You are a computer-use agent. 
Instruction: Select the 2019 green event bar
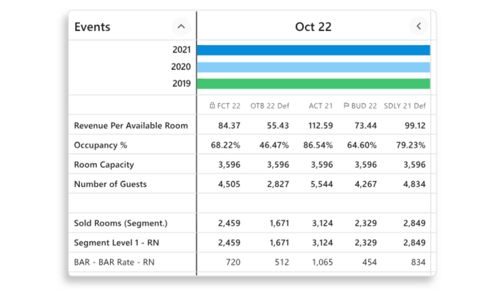(x=313, y=84)
